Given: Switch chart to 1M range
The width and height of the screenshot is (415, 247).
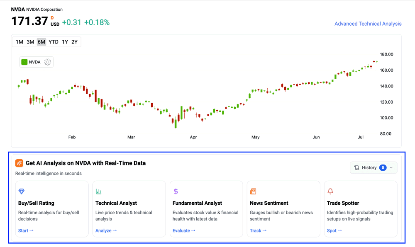Looking at the screenshot, I should [20, 42].
